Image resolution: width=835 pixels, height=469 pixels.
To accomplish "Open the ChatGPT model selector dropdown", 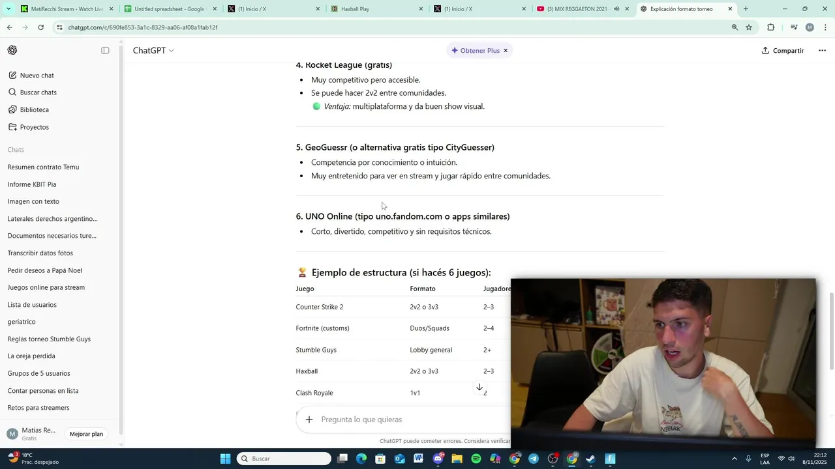I will pyautogui.click(x=153, y=50).
